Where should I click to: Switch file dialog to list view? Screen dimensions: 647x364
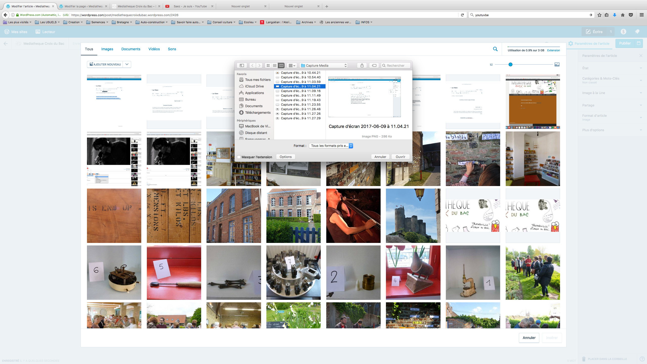tap(275, 65)
